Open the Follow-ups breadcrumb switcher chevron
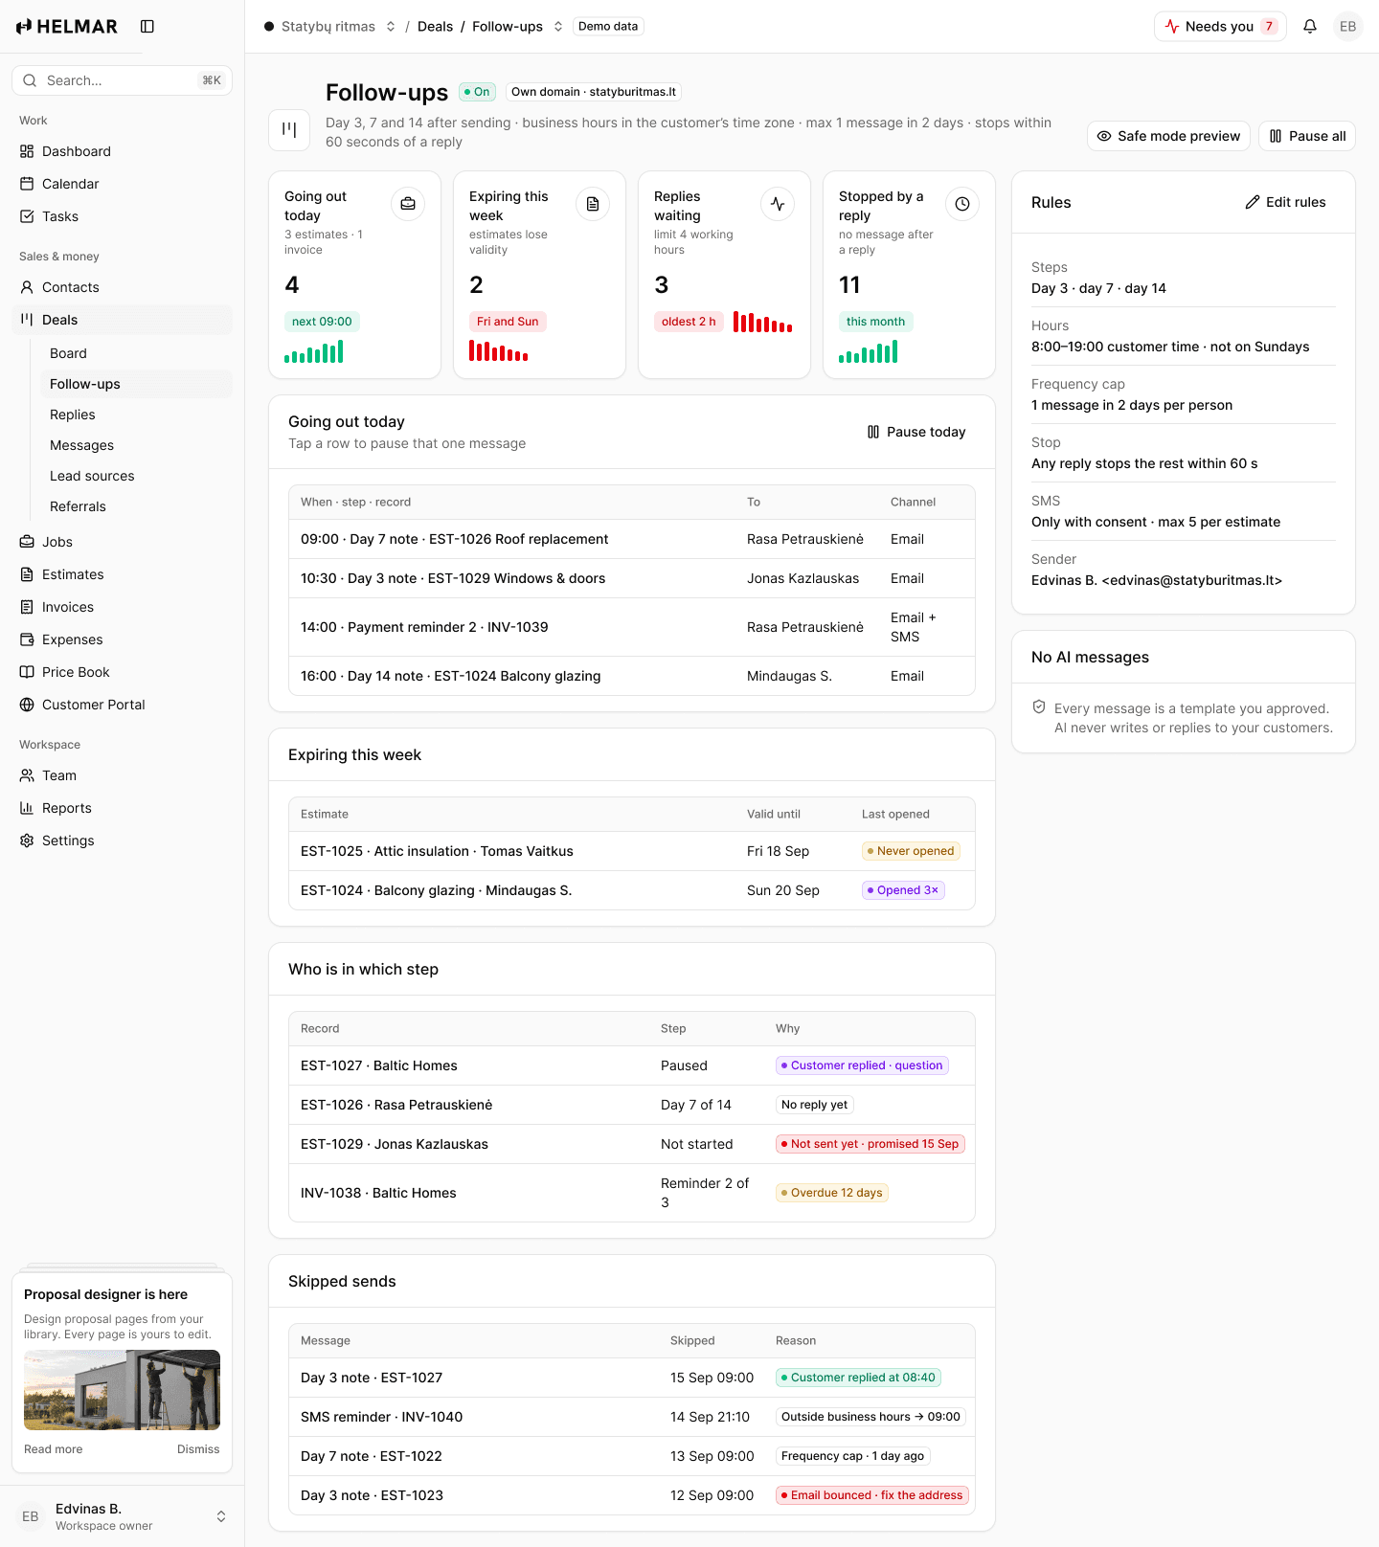Image resolution: width=1379 pixels, height=1547 pixels. [x=558, y=27]
